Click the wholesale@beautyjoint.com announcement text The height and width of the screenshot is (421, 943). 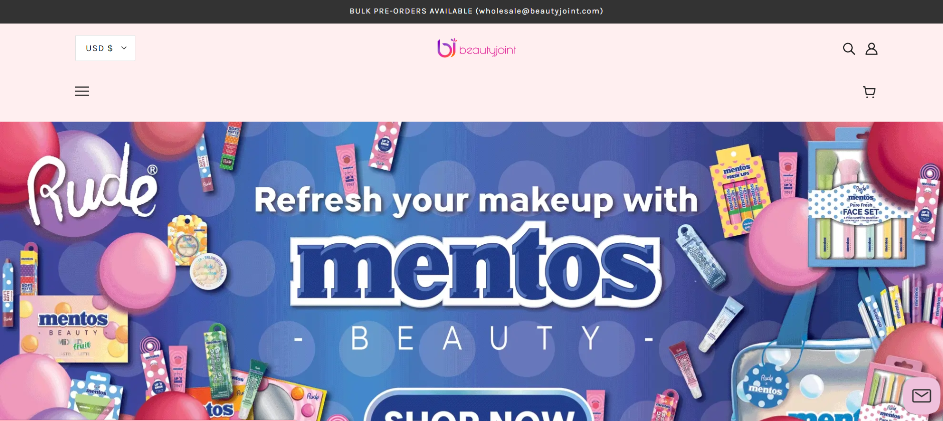(x=539, y=11)
